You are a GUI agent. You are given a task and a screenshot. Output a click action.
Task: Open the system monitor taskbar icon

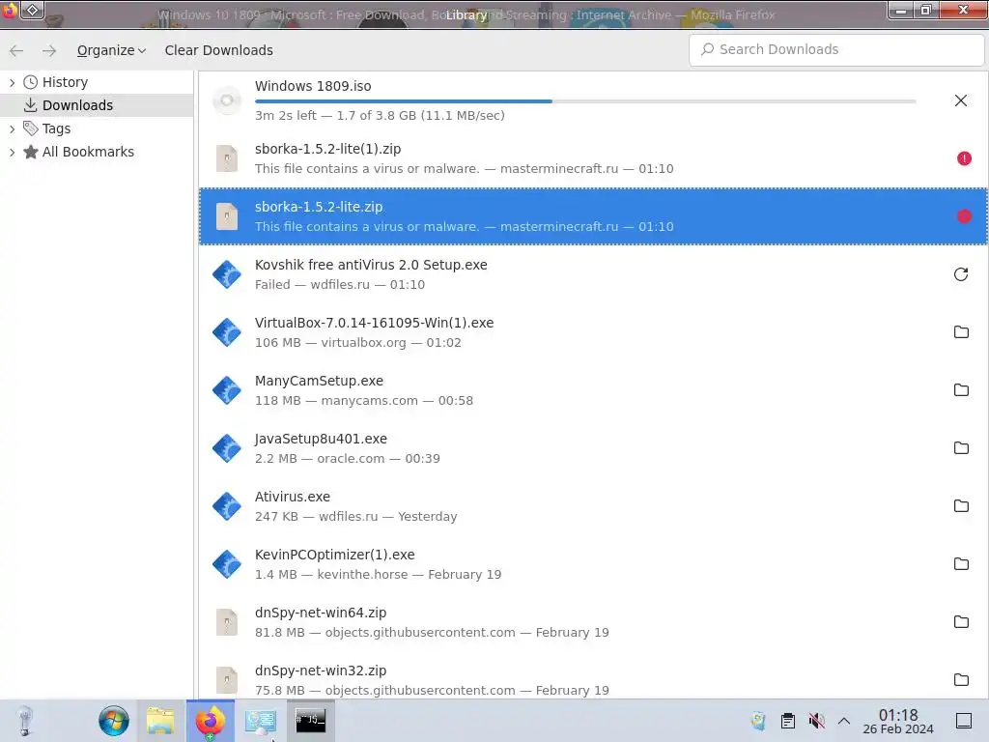point(260,721)
